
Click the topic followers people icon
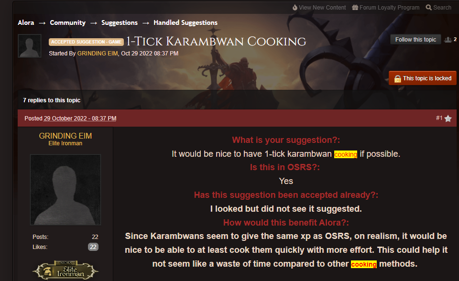[448, 40]
